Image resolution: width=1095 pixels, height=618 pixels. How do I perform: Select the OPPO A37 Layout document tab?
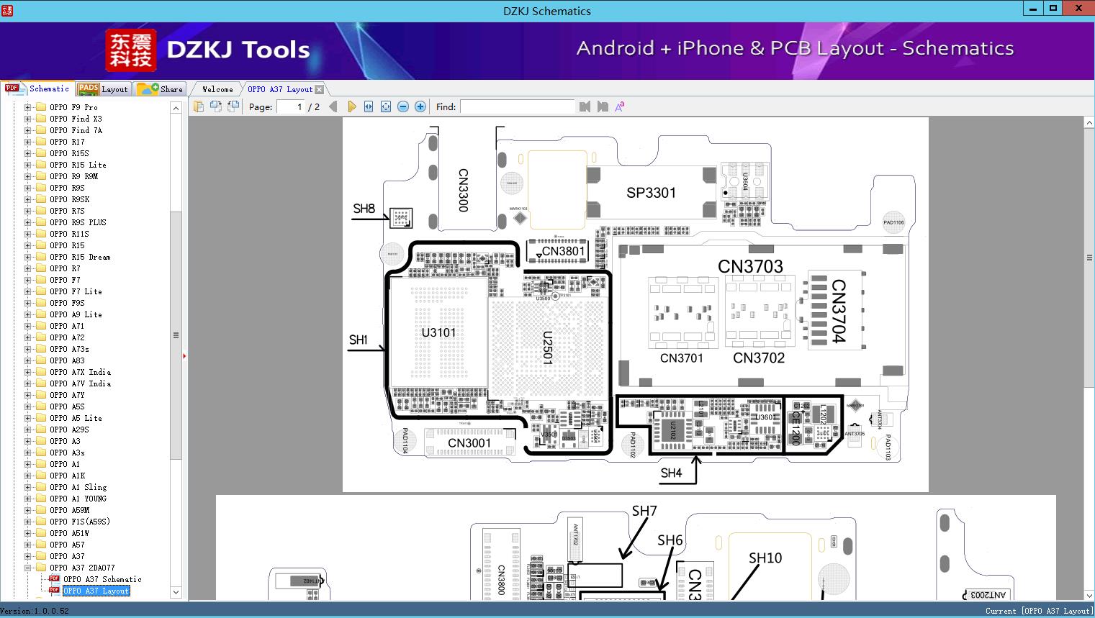tap(280, 89)
